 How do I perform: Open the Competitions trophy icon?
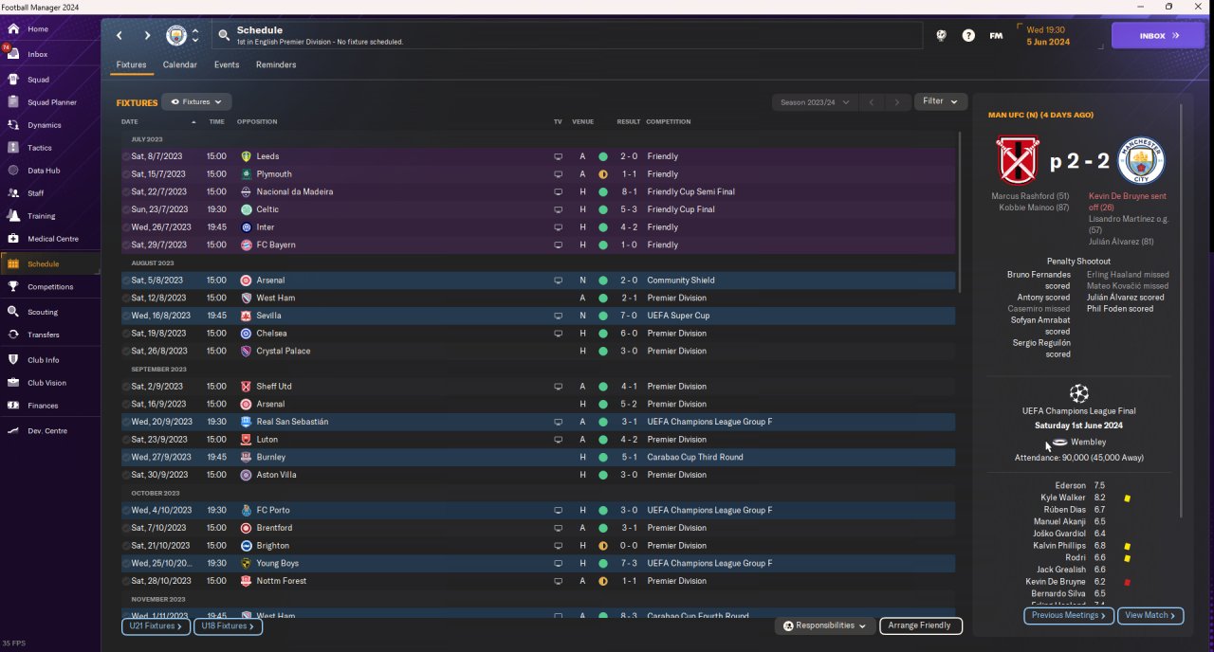13,286
